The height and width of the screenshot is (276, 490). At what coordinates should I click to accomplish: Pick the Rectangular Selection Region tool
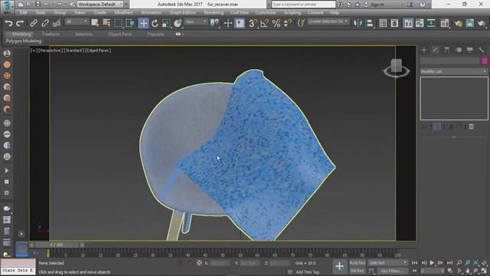tap(119, 23)
